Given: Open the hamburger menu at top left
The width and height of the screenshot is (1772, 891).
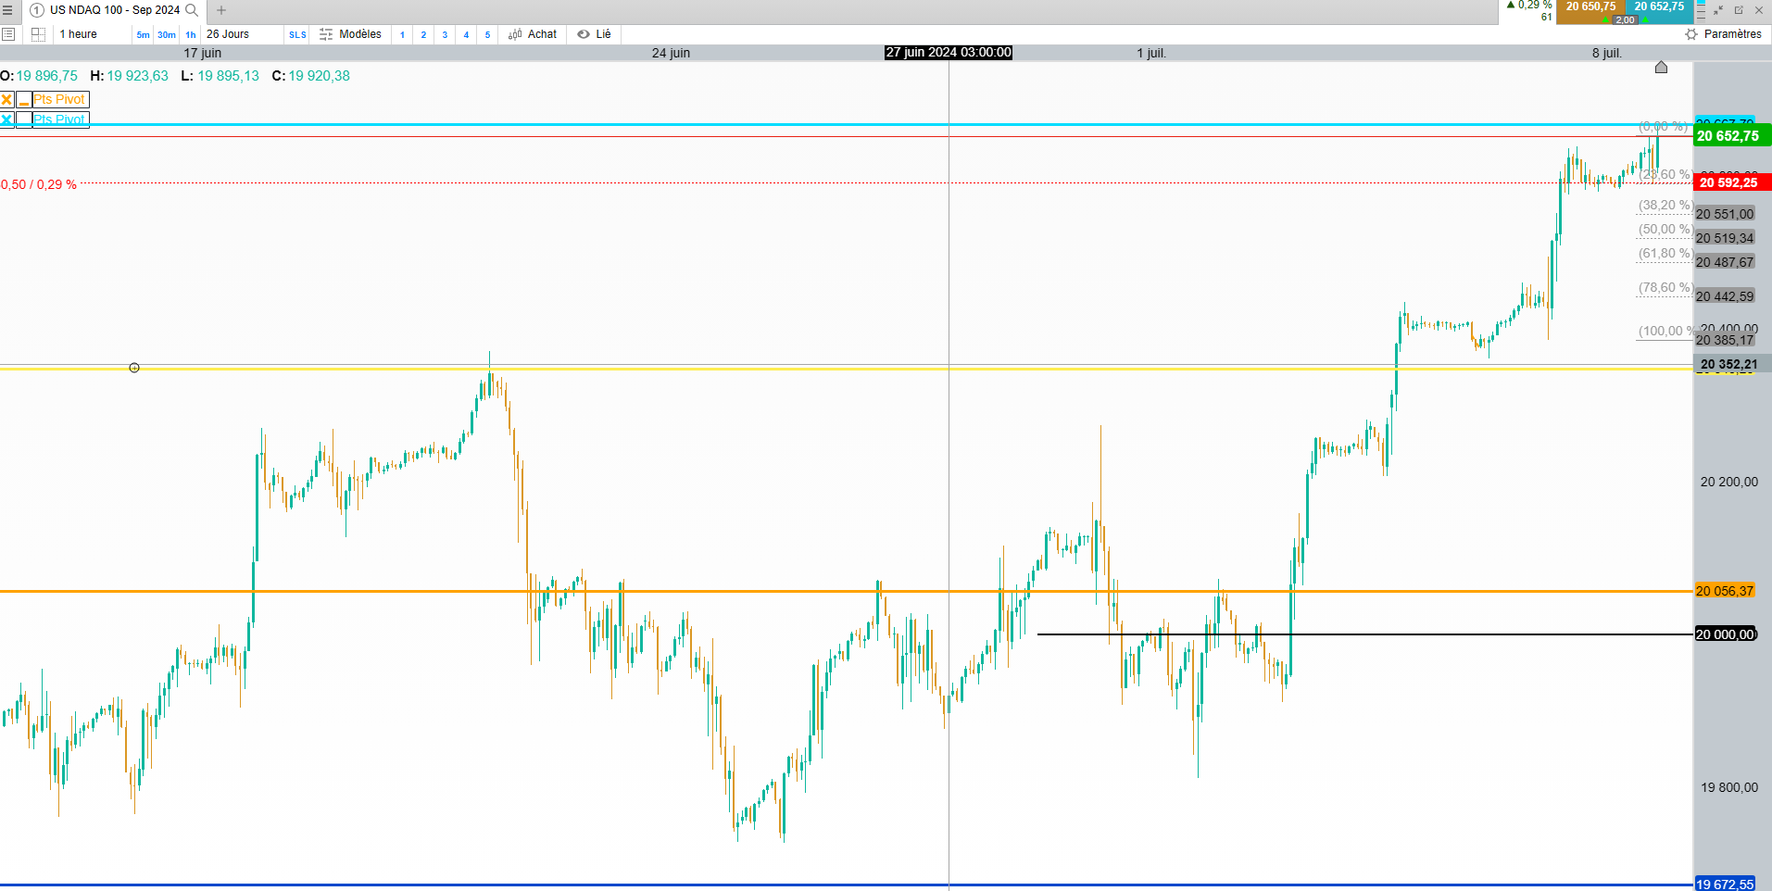Looking at the screenshot, I should (x=7, y=10).
